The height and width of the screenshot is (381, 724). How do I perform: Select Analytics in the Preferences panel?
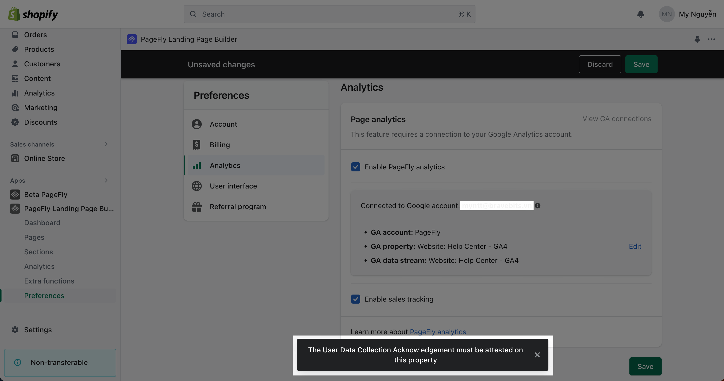pyautogui.click(x=256, y=165)
